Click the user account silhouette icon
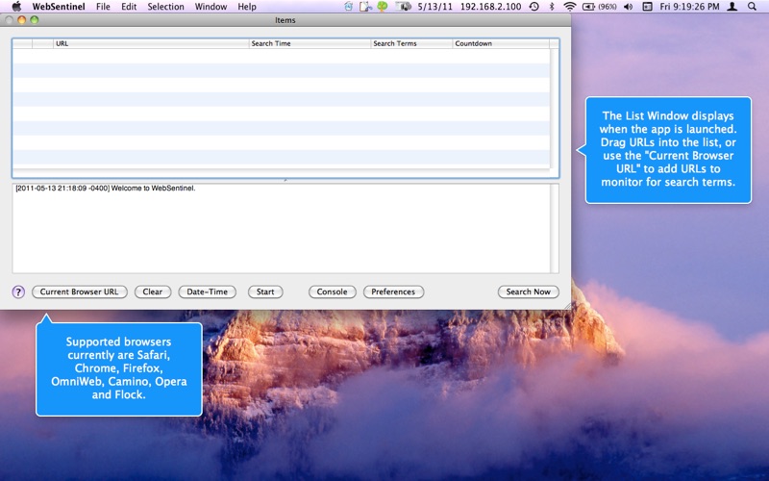Viewport: 769px width, 481px height. coord(732,7)
